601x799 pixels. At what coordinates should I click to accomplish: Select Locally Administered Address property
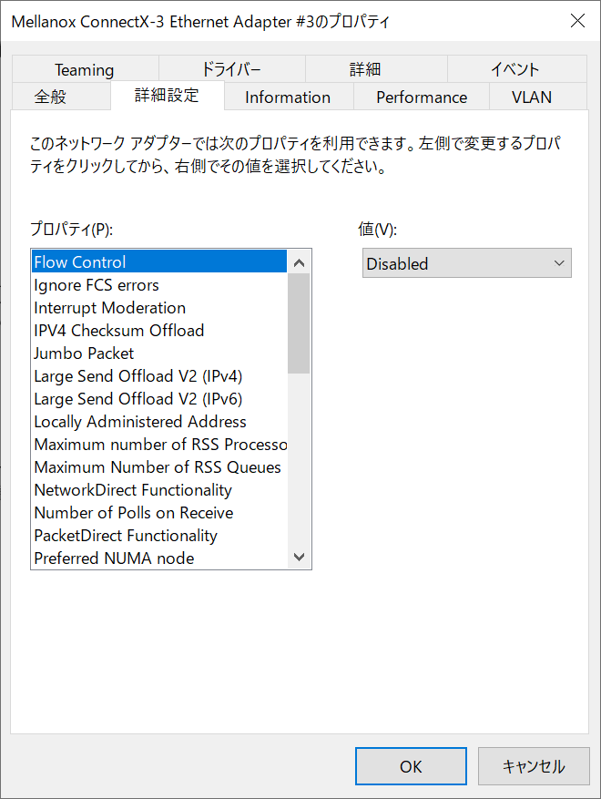coord(159,422)
